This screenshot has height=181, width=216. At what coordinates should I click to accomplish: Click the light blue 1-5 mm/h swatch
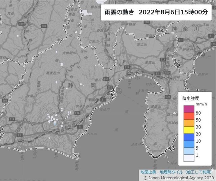coord(189,151)
